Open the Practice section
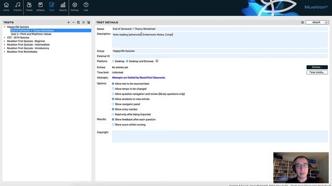This screenshot has height=186, width=332. pyautogui.click(x=18, y=7)
